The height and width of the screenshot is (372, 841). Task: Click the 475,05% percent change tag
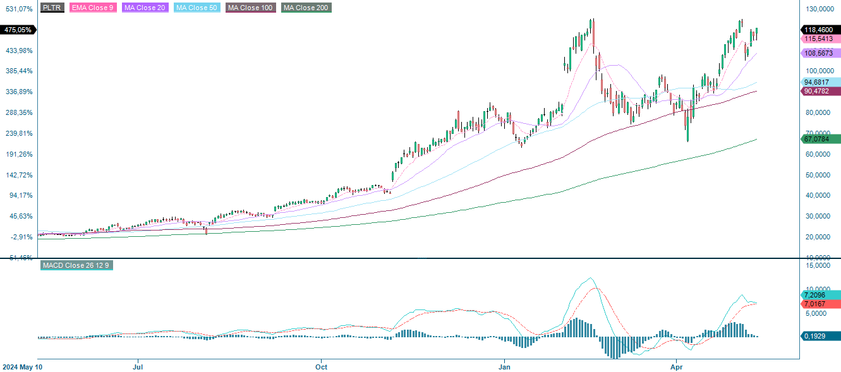[x=18, y=30]
